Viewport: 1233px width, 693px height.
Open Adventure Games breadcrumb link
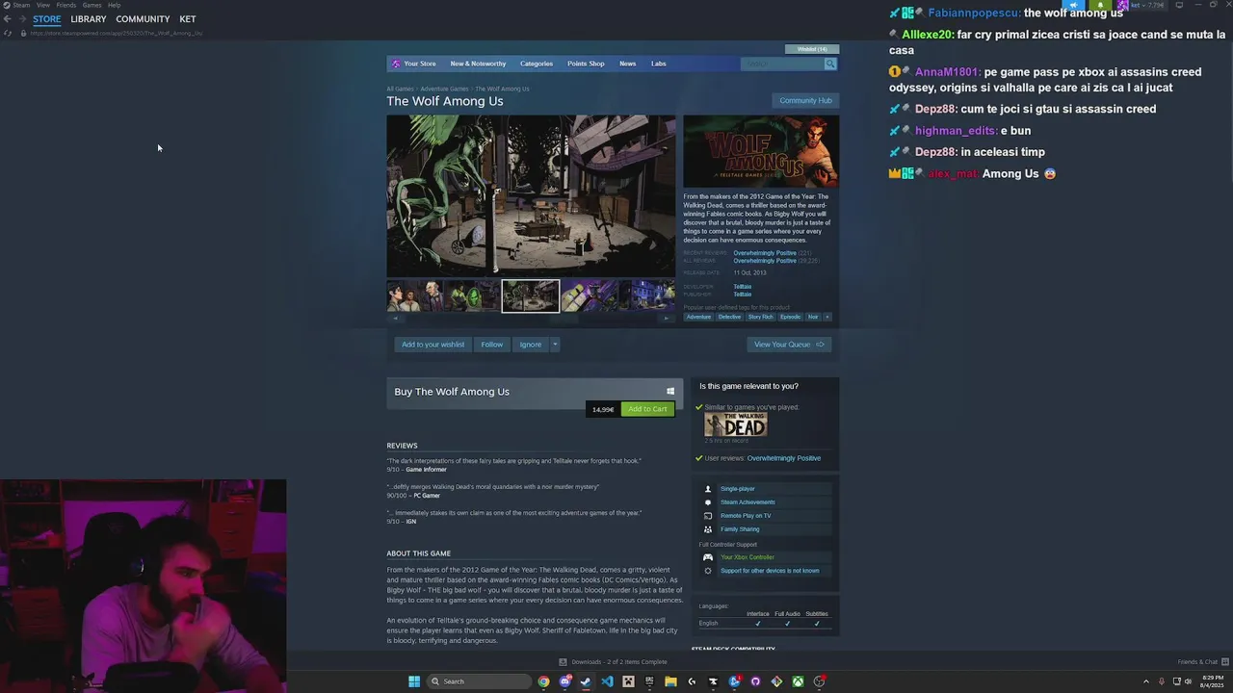[444, 89]
